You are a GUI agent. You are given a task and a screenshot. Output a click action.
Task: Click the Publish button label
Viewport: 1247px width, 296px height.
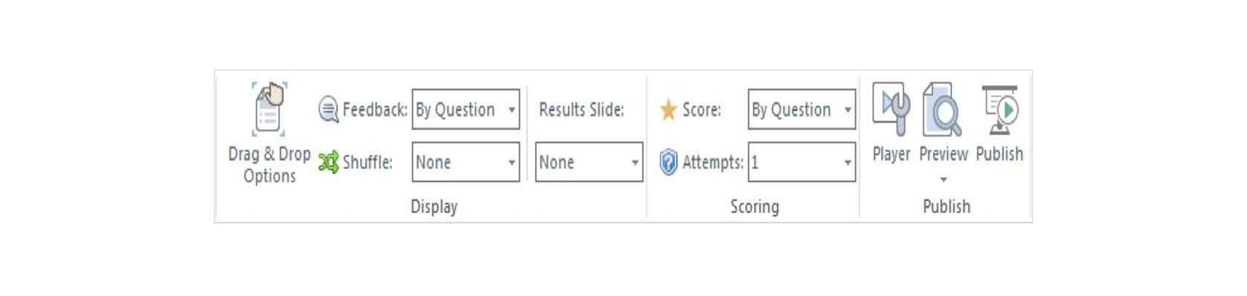(999, 154)
